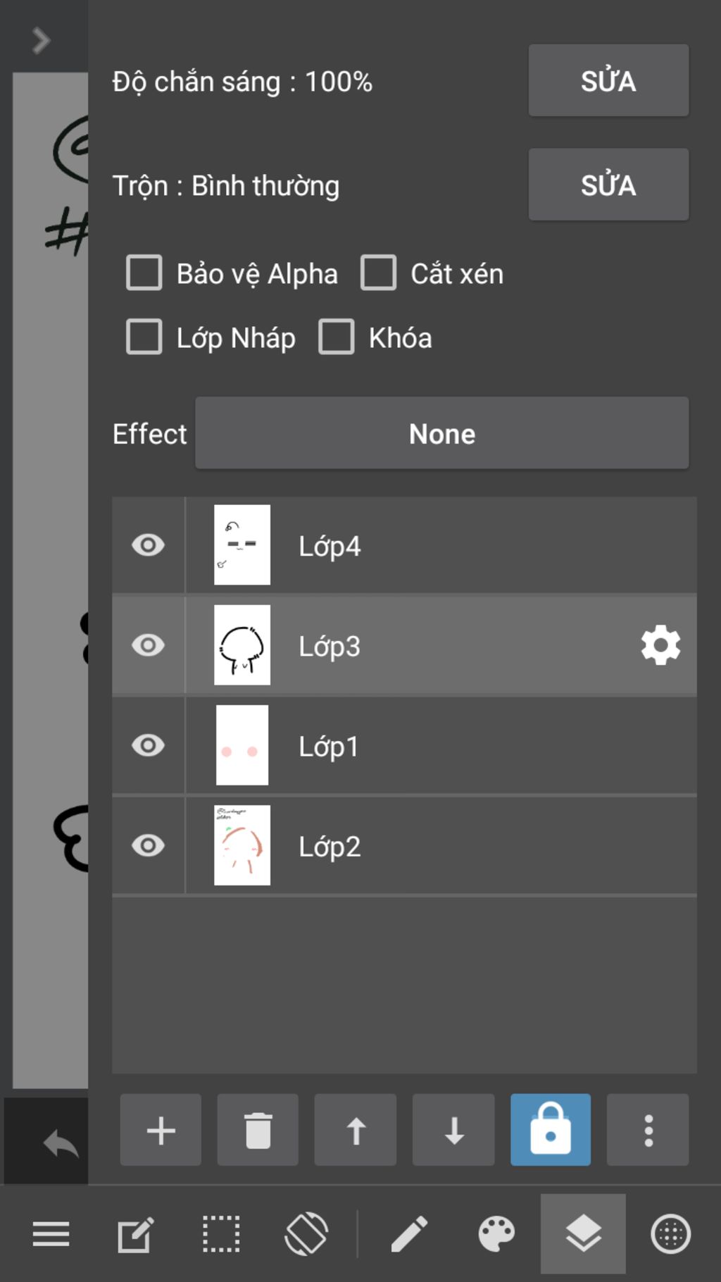The width and height of the screenshot is (721, 1282).
Task: Hide Lớp4 using its eye icon
Action: (148, 545)
